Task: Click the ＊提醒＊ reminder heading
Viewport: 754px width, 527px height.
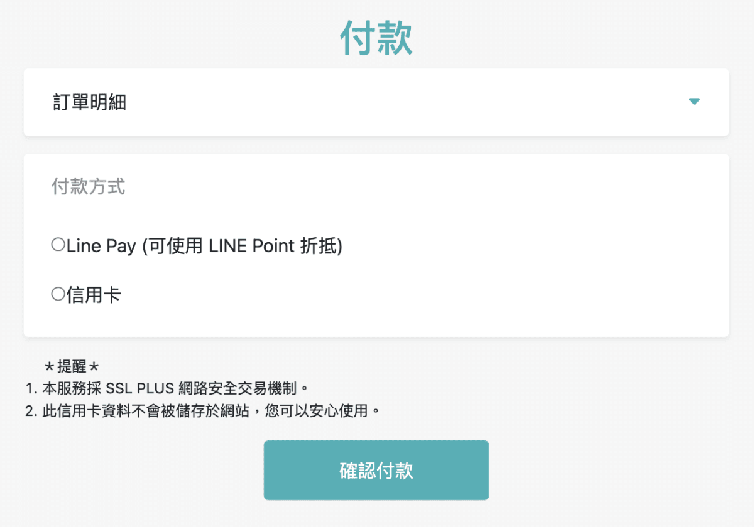Action: pos(72,367)
